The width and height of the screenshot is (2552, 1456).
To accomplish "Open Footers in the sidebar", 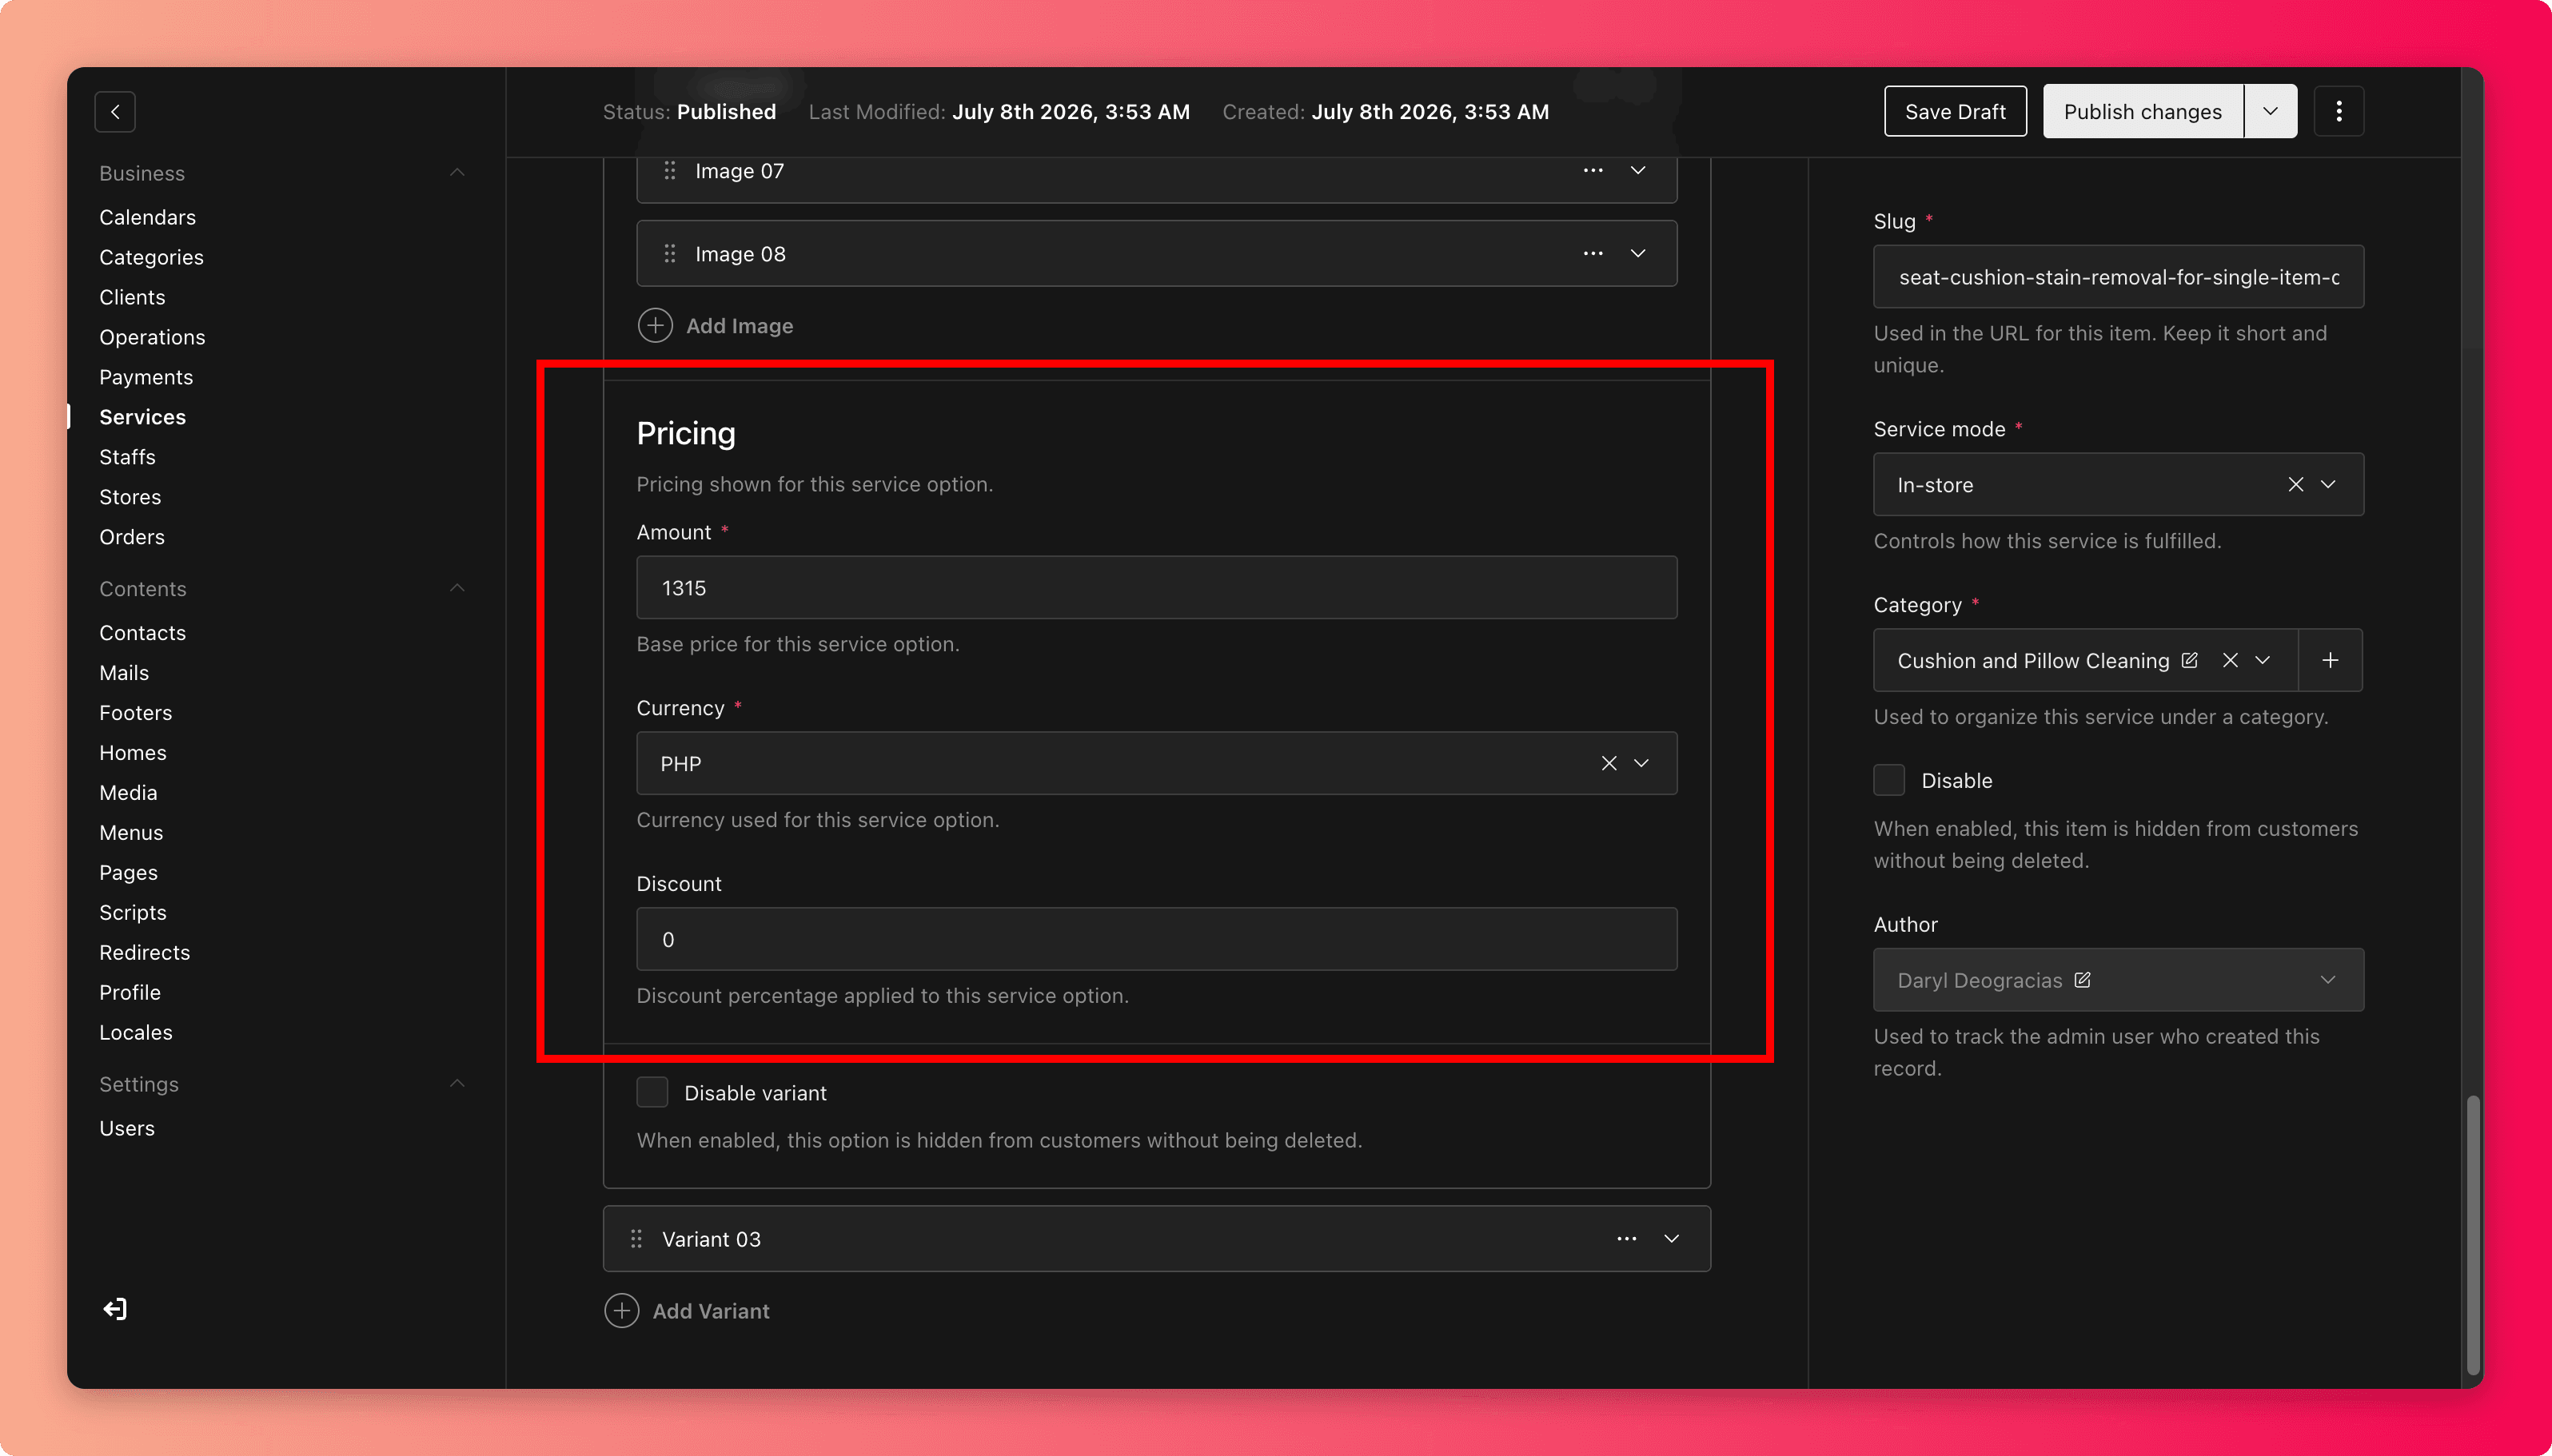I will [x=135, y=713].
